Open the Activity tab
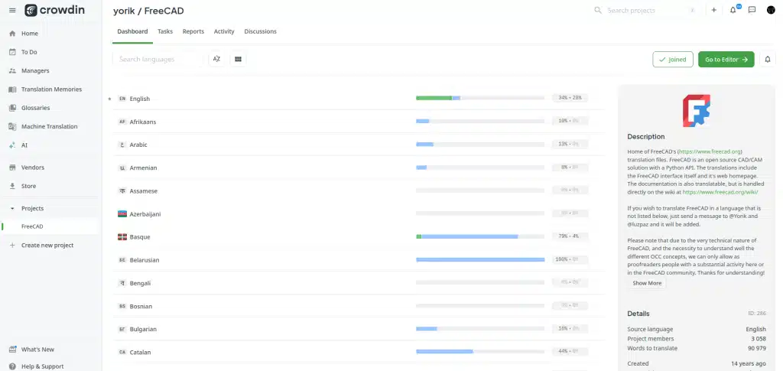The width and height of the screenshot is (783, 371). click(x=224, y=31)
